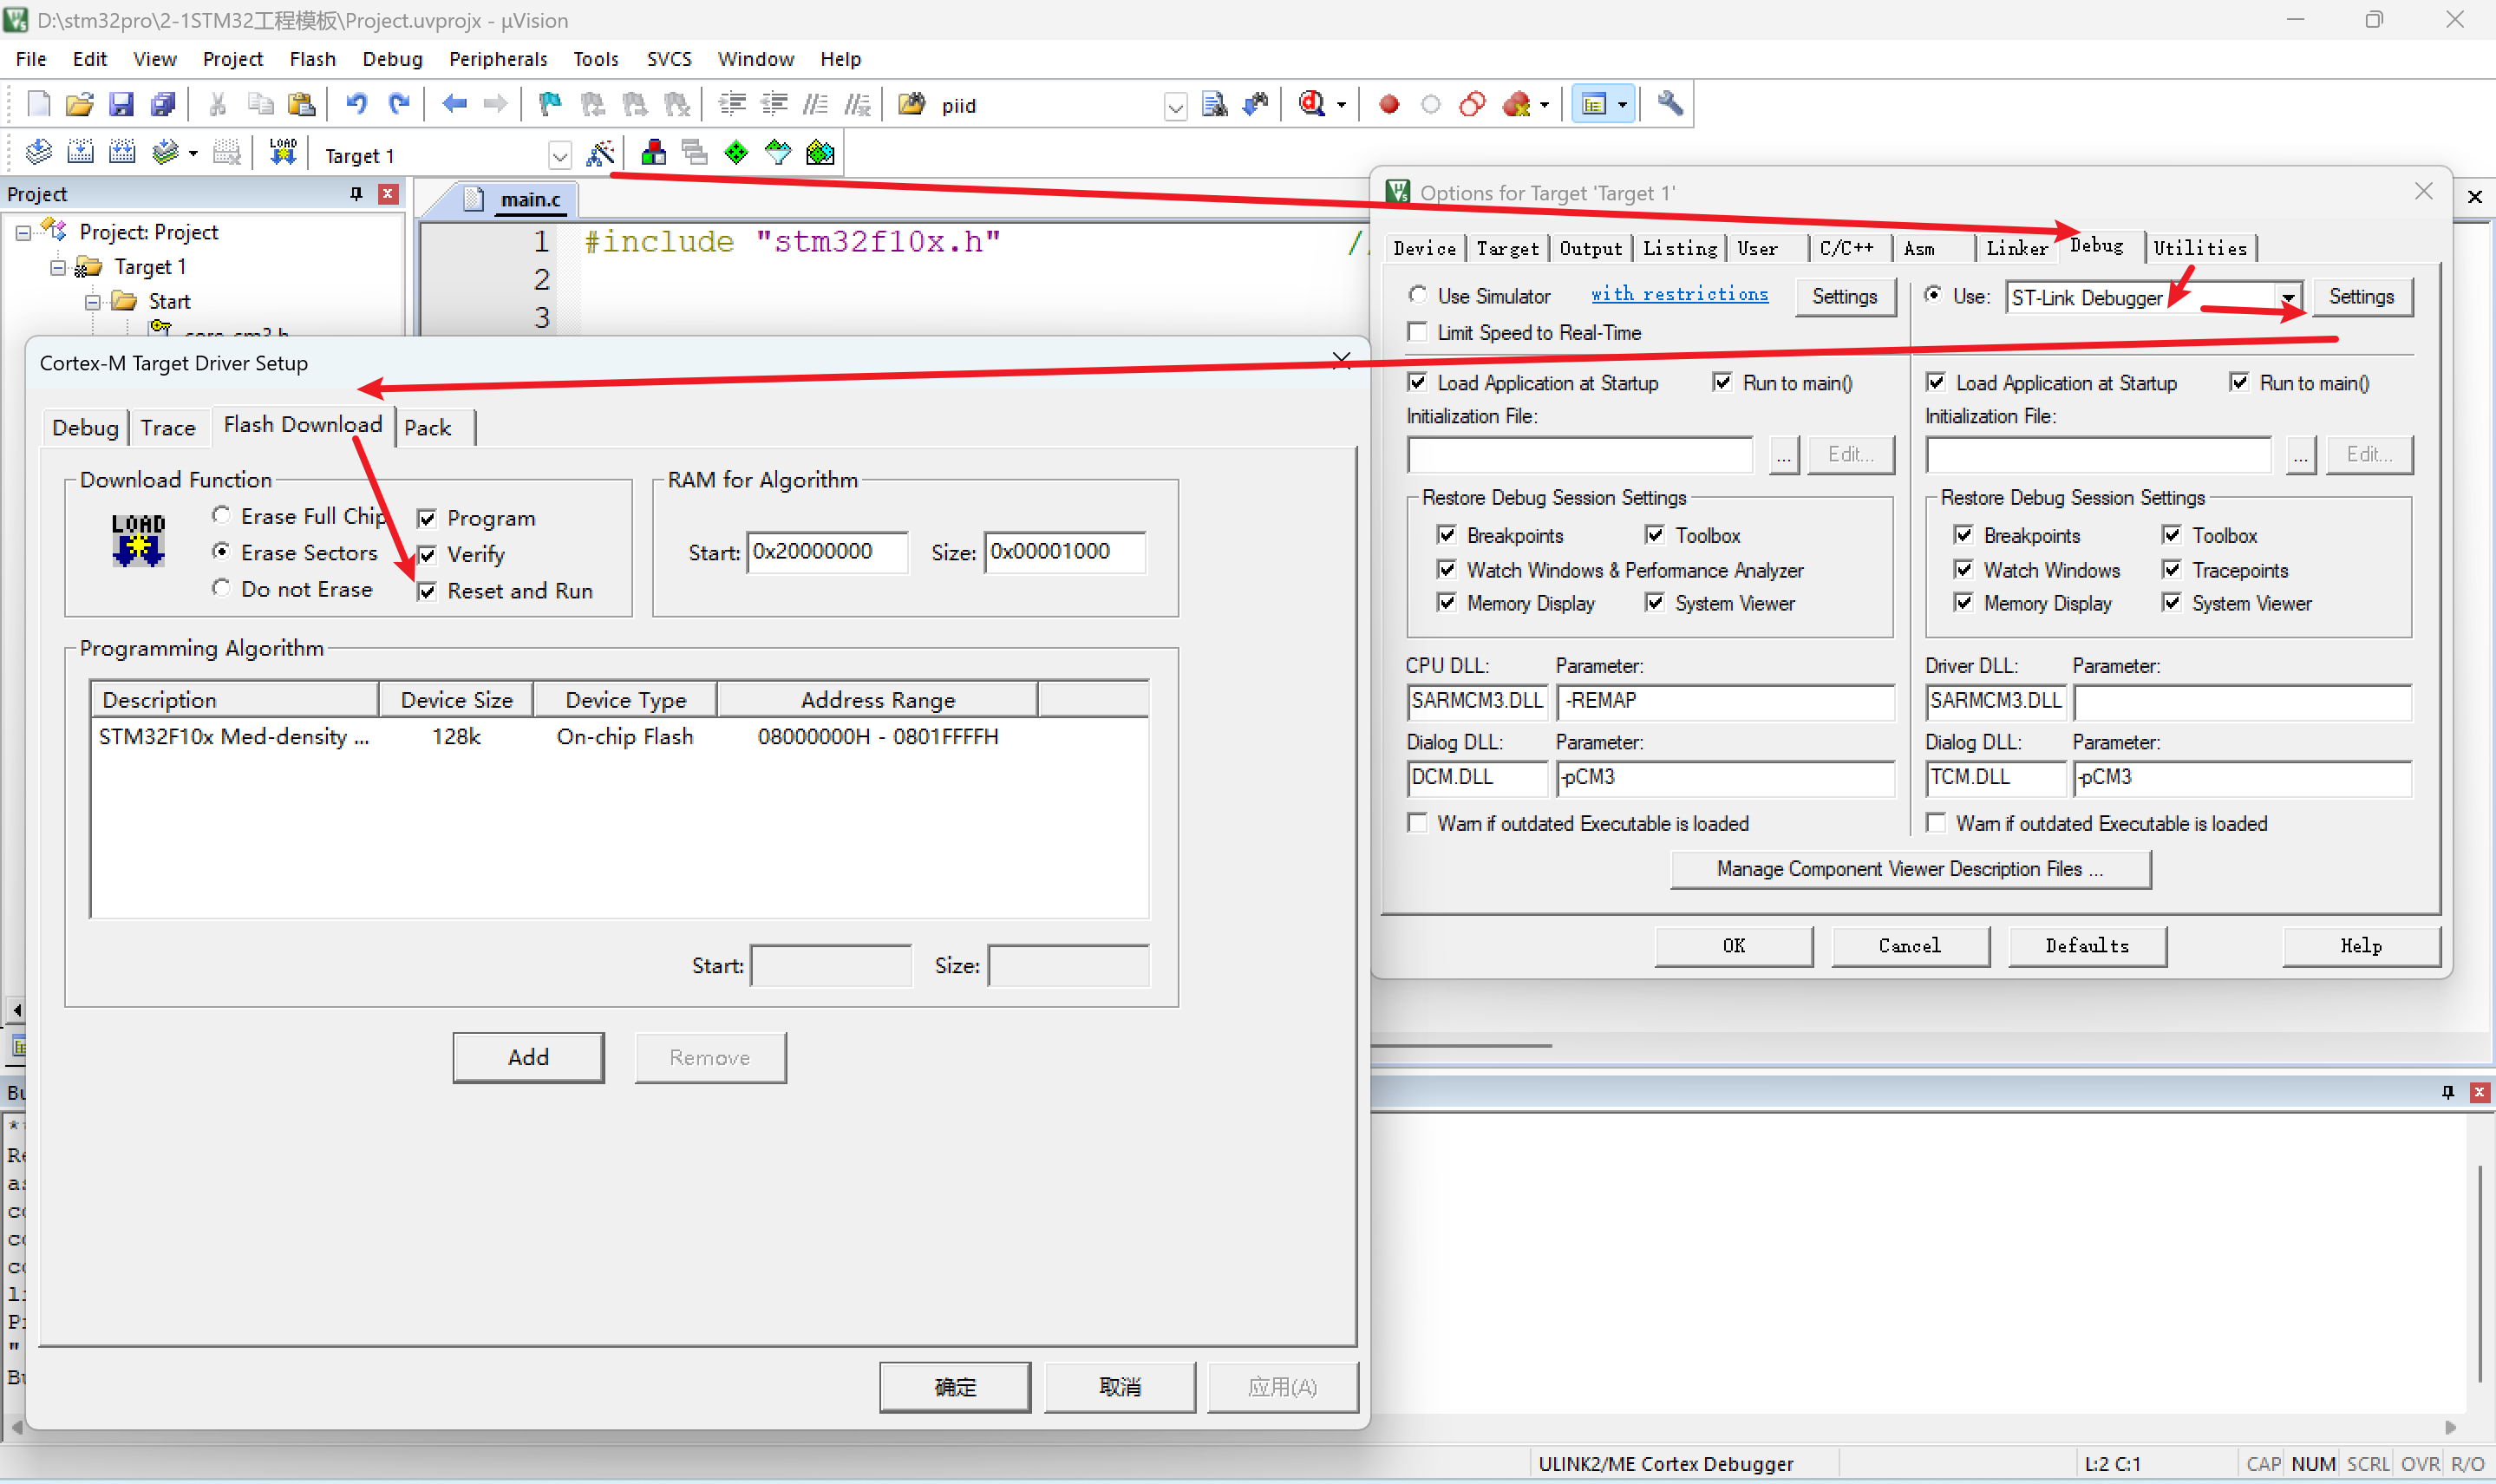Undo the last edit
This screenshot has width=2496, height=1484.
356,104
